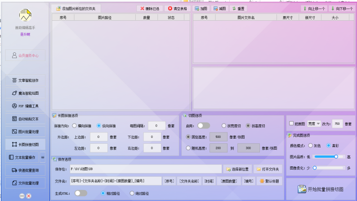Expand the small button beside 文本批量操作
This screenshot has width=357, height=201.
pyautogui.click(x=43, y=157)
